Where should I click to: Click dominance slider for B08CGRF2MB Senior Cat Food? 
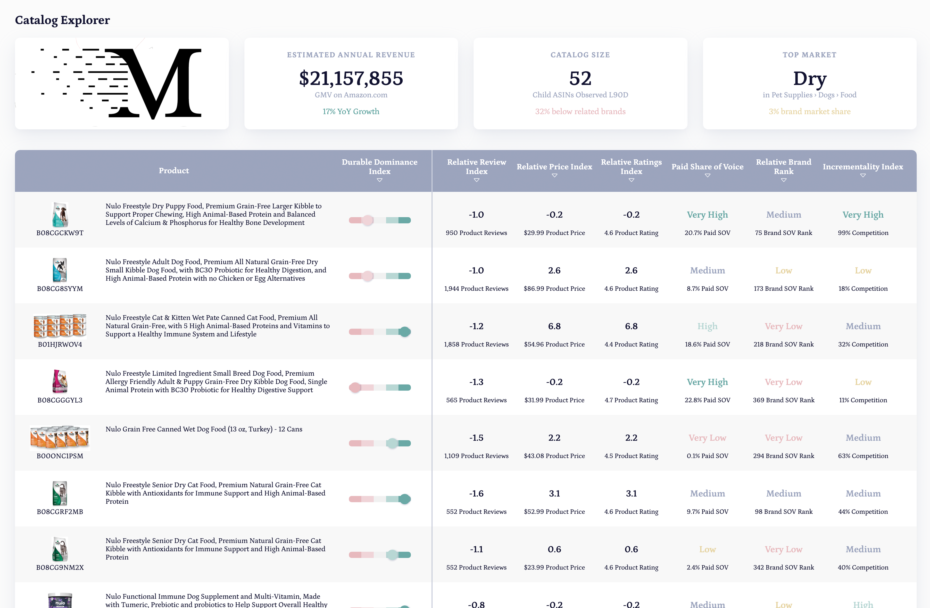[x=379, y=499]
